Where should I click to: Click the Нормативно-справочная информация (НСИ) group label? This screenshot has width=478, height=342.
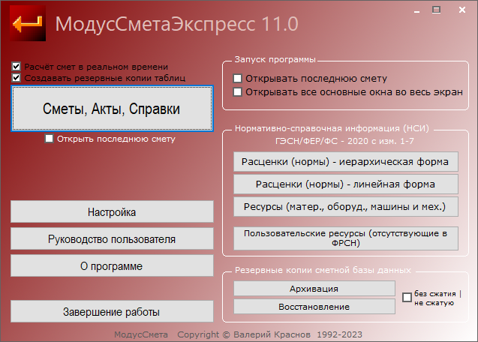tap(332, 128)
